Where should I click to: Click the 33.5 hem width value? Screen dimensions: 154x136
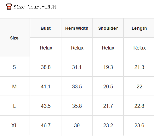pyautogui.click(x=77, y=86)
